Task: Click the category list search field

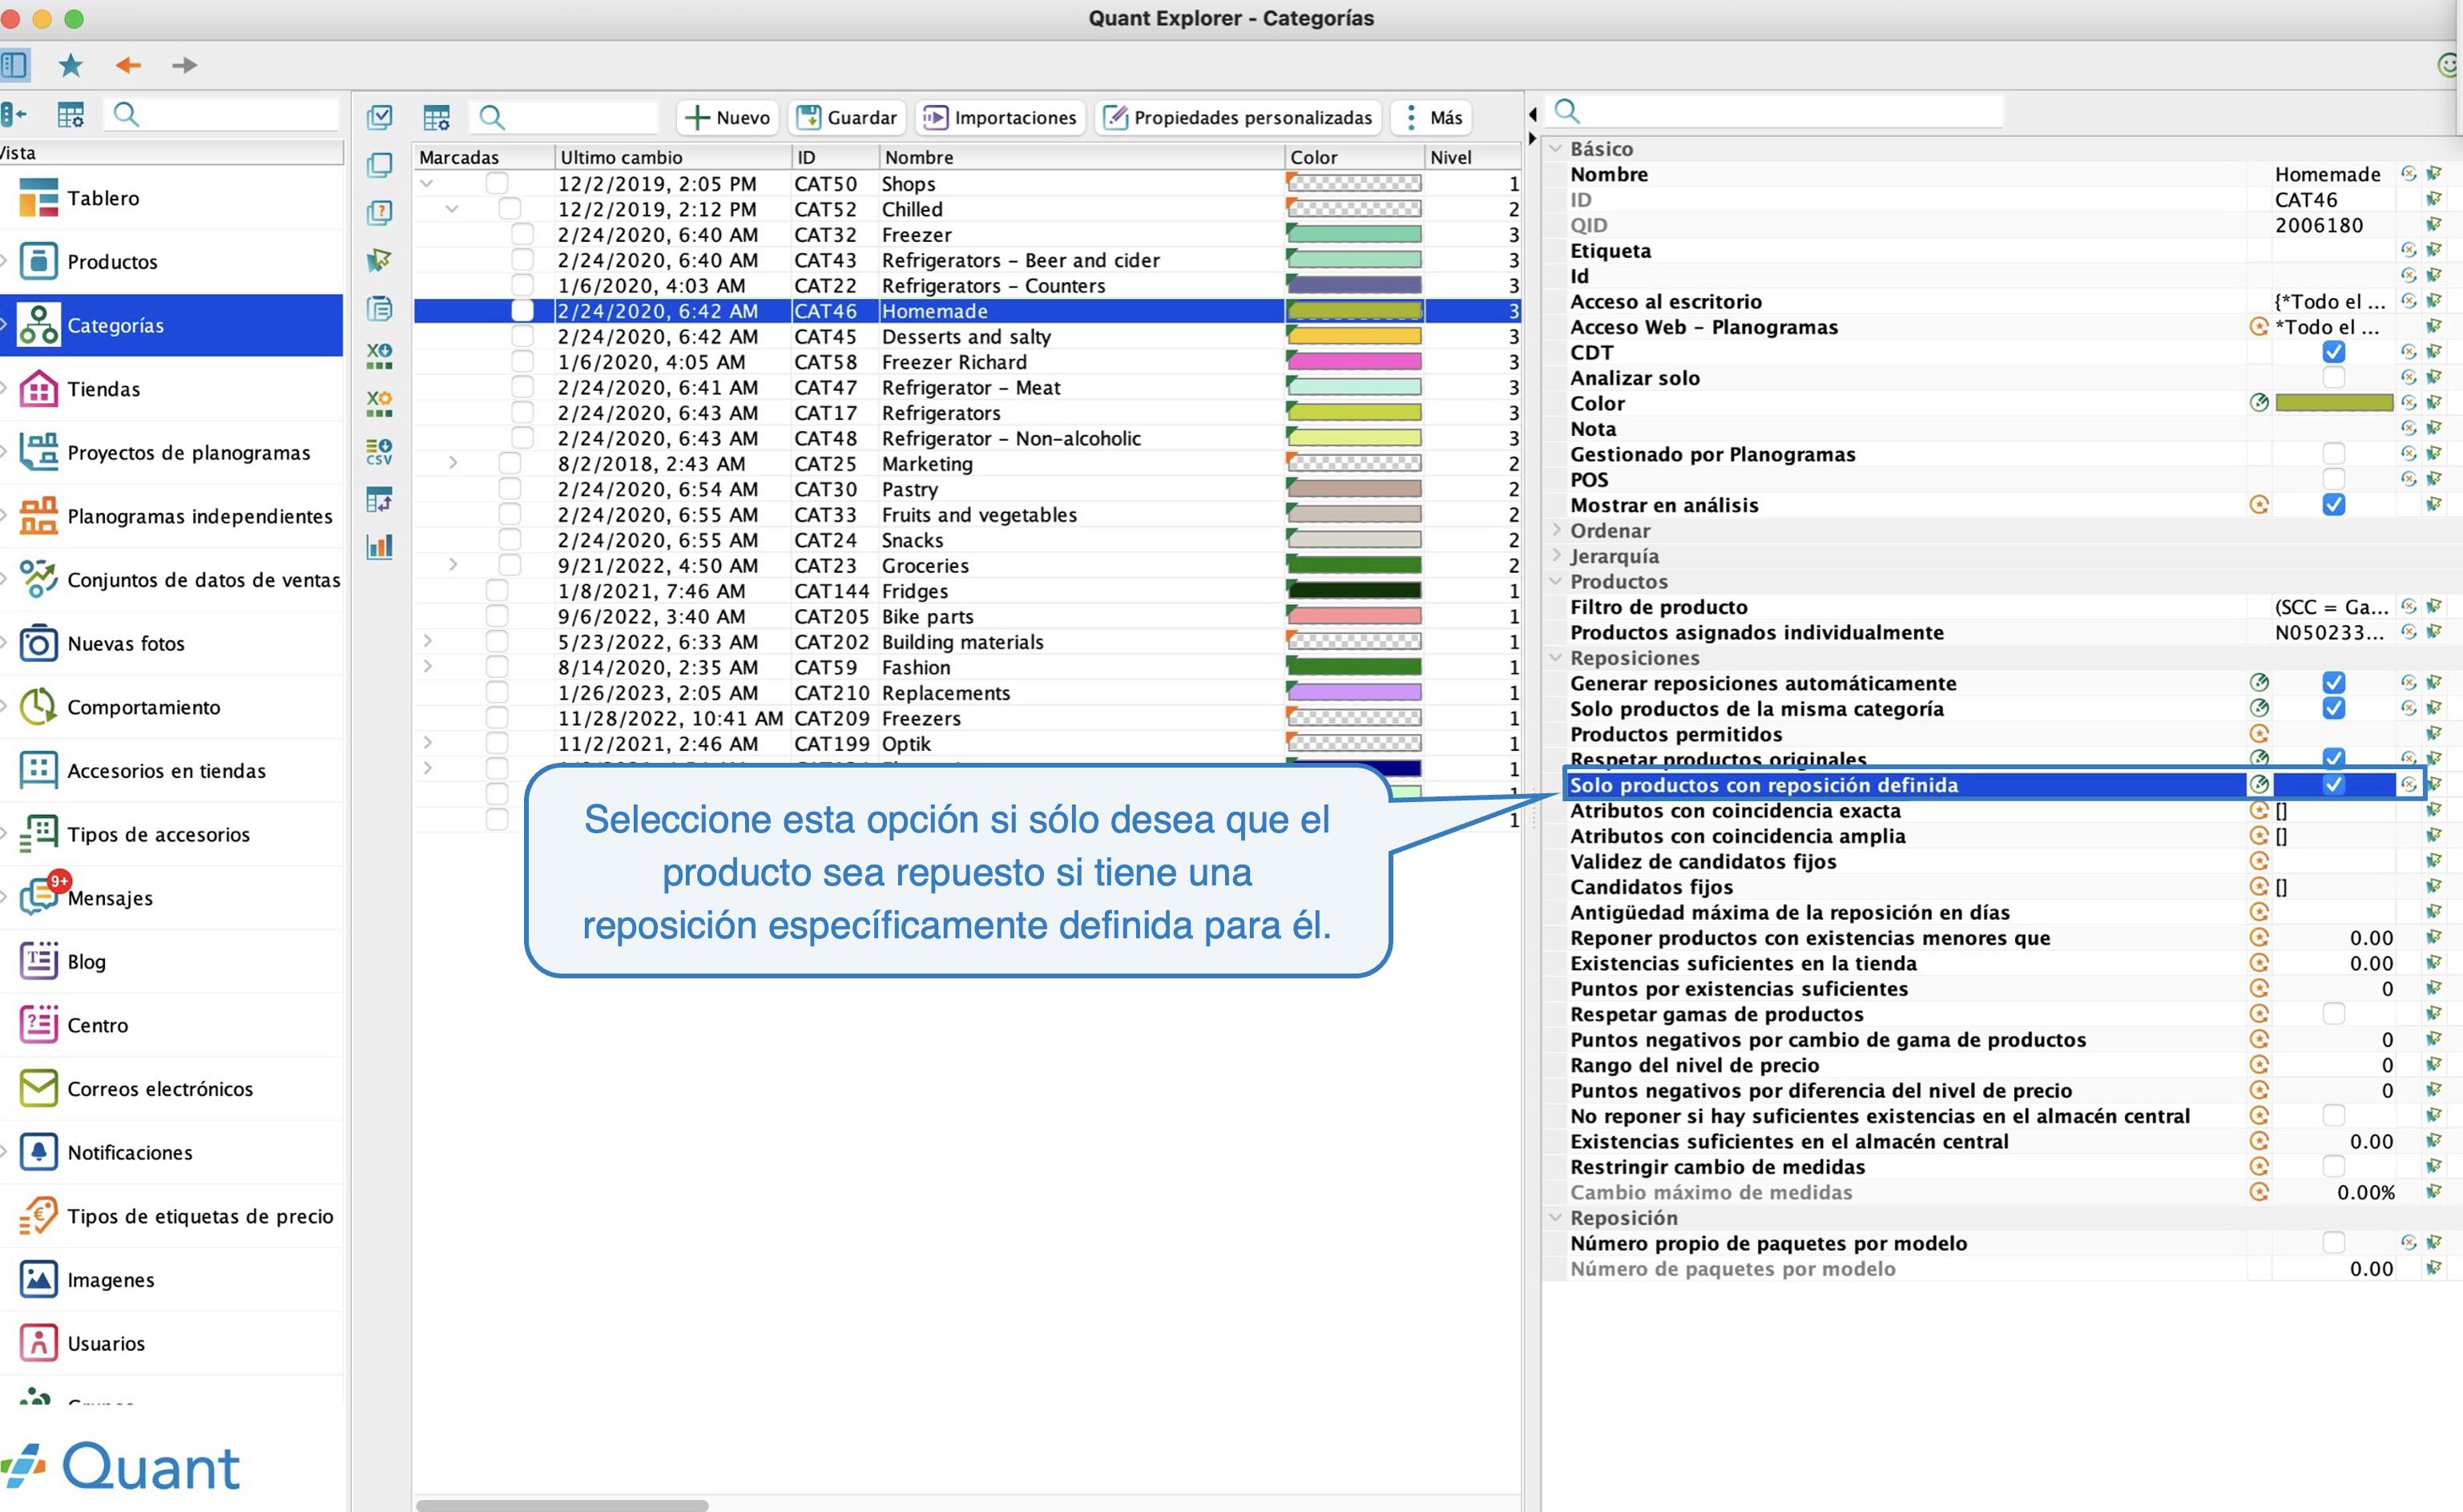Action: pos(566,118)
